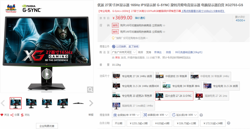This screenshot has height=129, width=250.
Task: Click the 自提 pickup link
Action: 168,52
